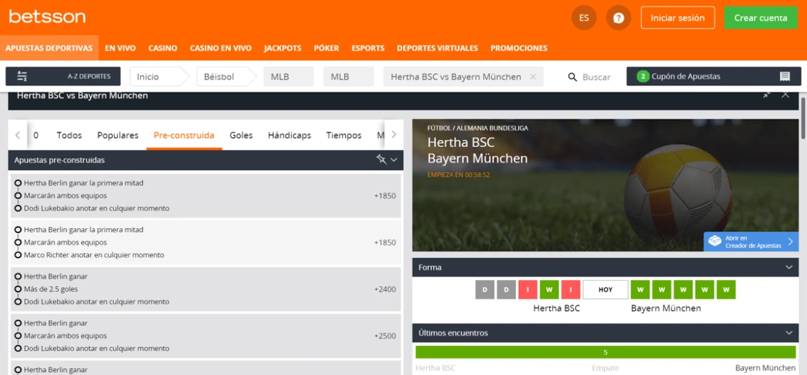The image size is (807, 375).
Task: Select the first MLB breadcrumb
Action: coord(288,77)
